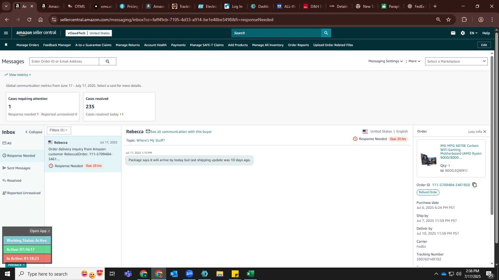The height and width of the screenshot is (280, 499).
Task: Open the More dropdown
Action: tap(414, 61)
